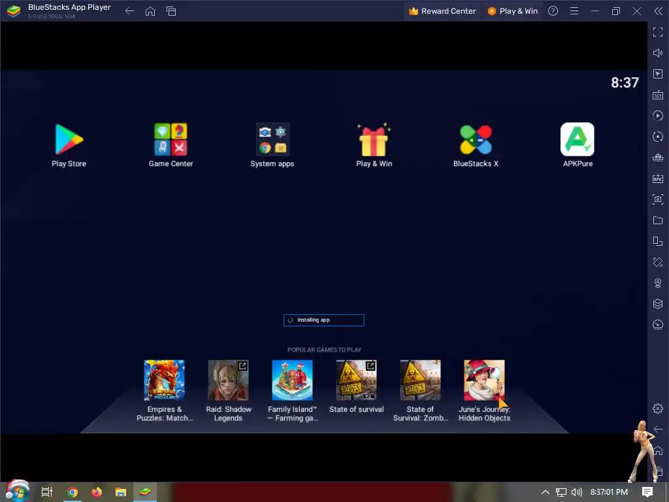
Task: Open the Play & Win gift app
Action: 374,144
